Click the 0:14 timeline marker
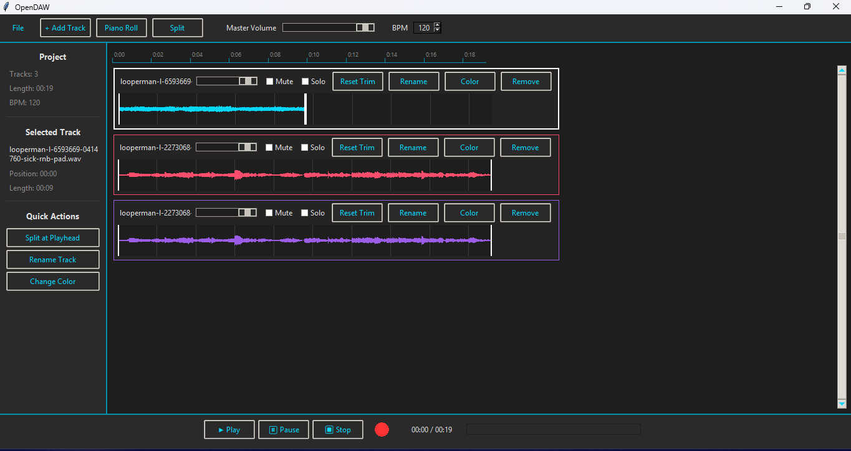851x451 pixels. [392, 55]
